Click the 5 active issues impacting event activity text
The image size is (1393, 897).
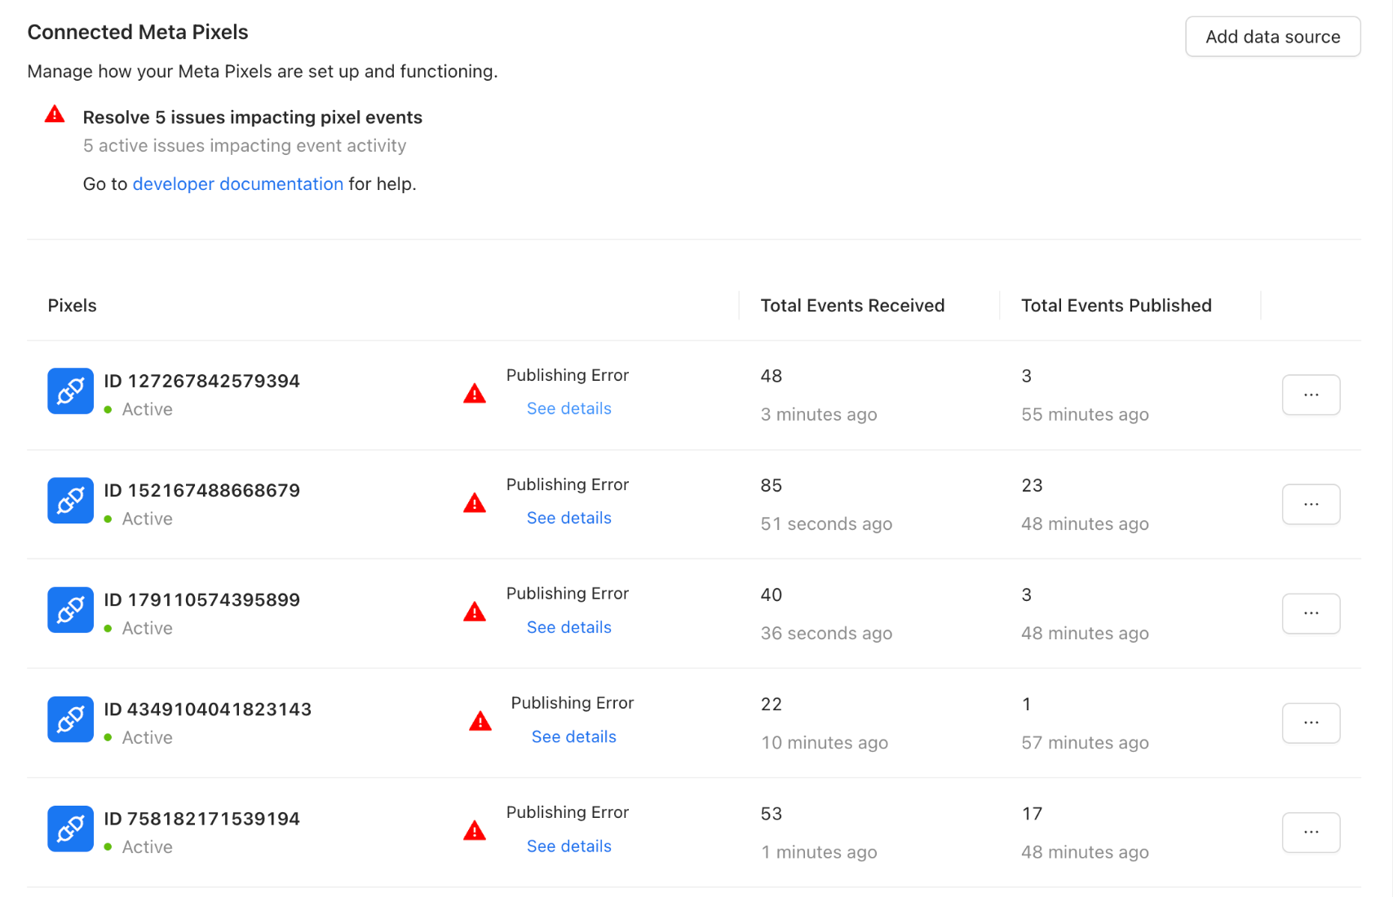tap(245, 146)
